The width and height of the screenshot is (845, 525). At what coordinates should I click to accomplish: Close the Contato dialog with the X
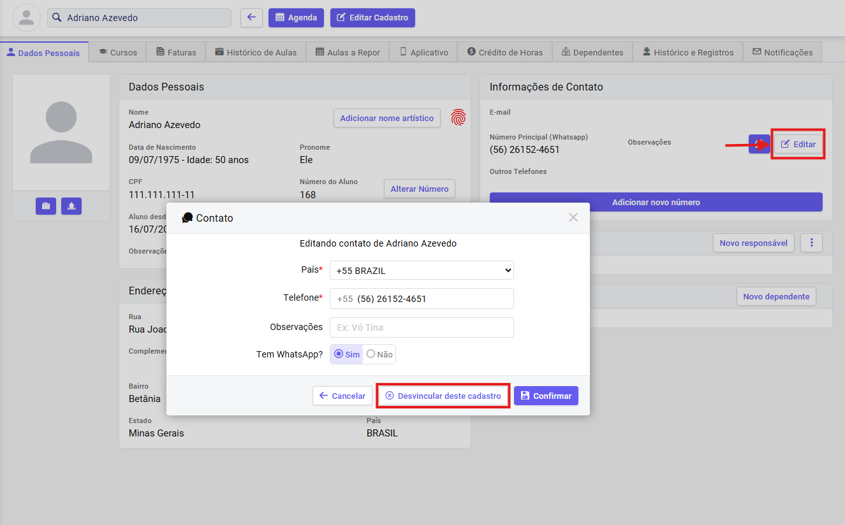573,218
